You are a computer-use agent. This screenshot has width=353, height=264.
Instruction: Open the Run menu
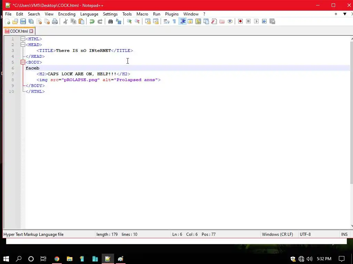click(157, 14)
